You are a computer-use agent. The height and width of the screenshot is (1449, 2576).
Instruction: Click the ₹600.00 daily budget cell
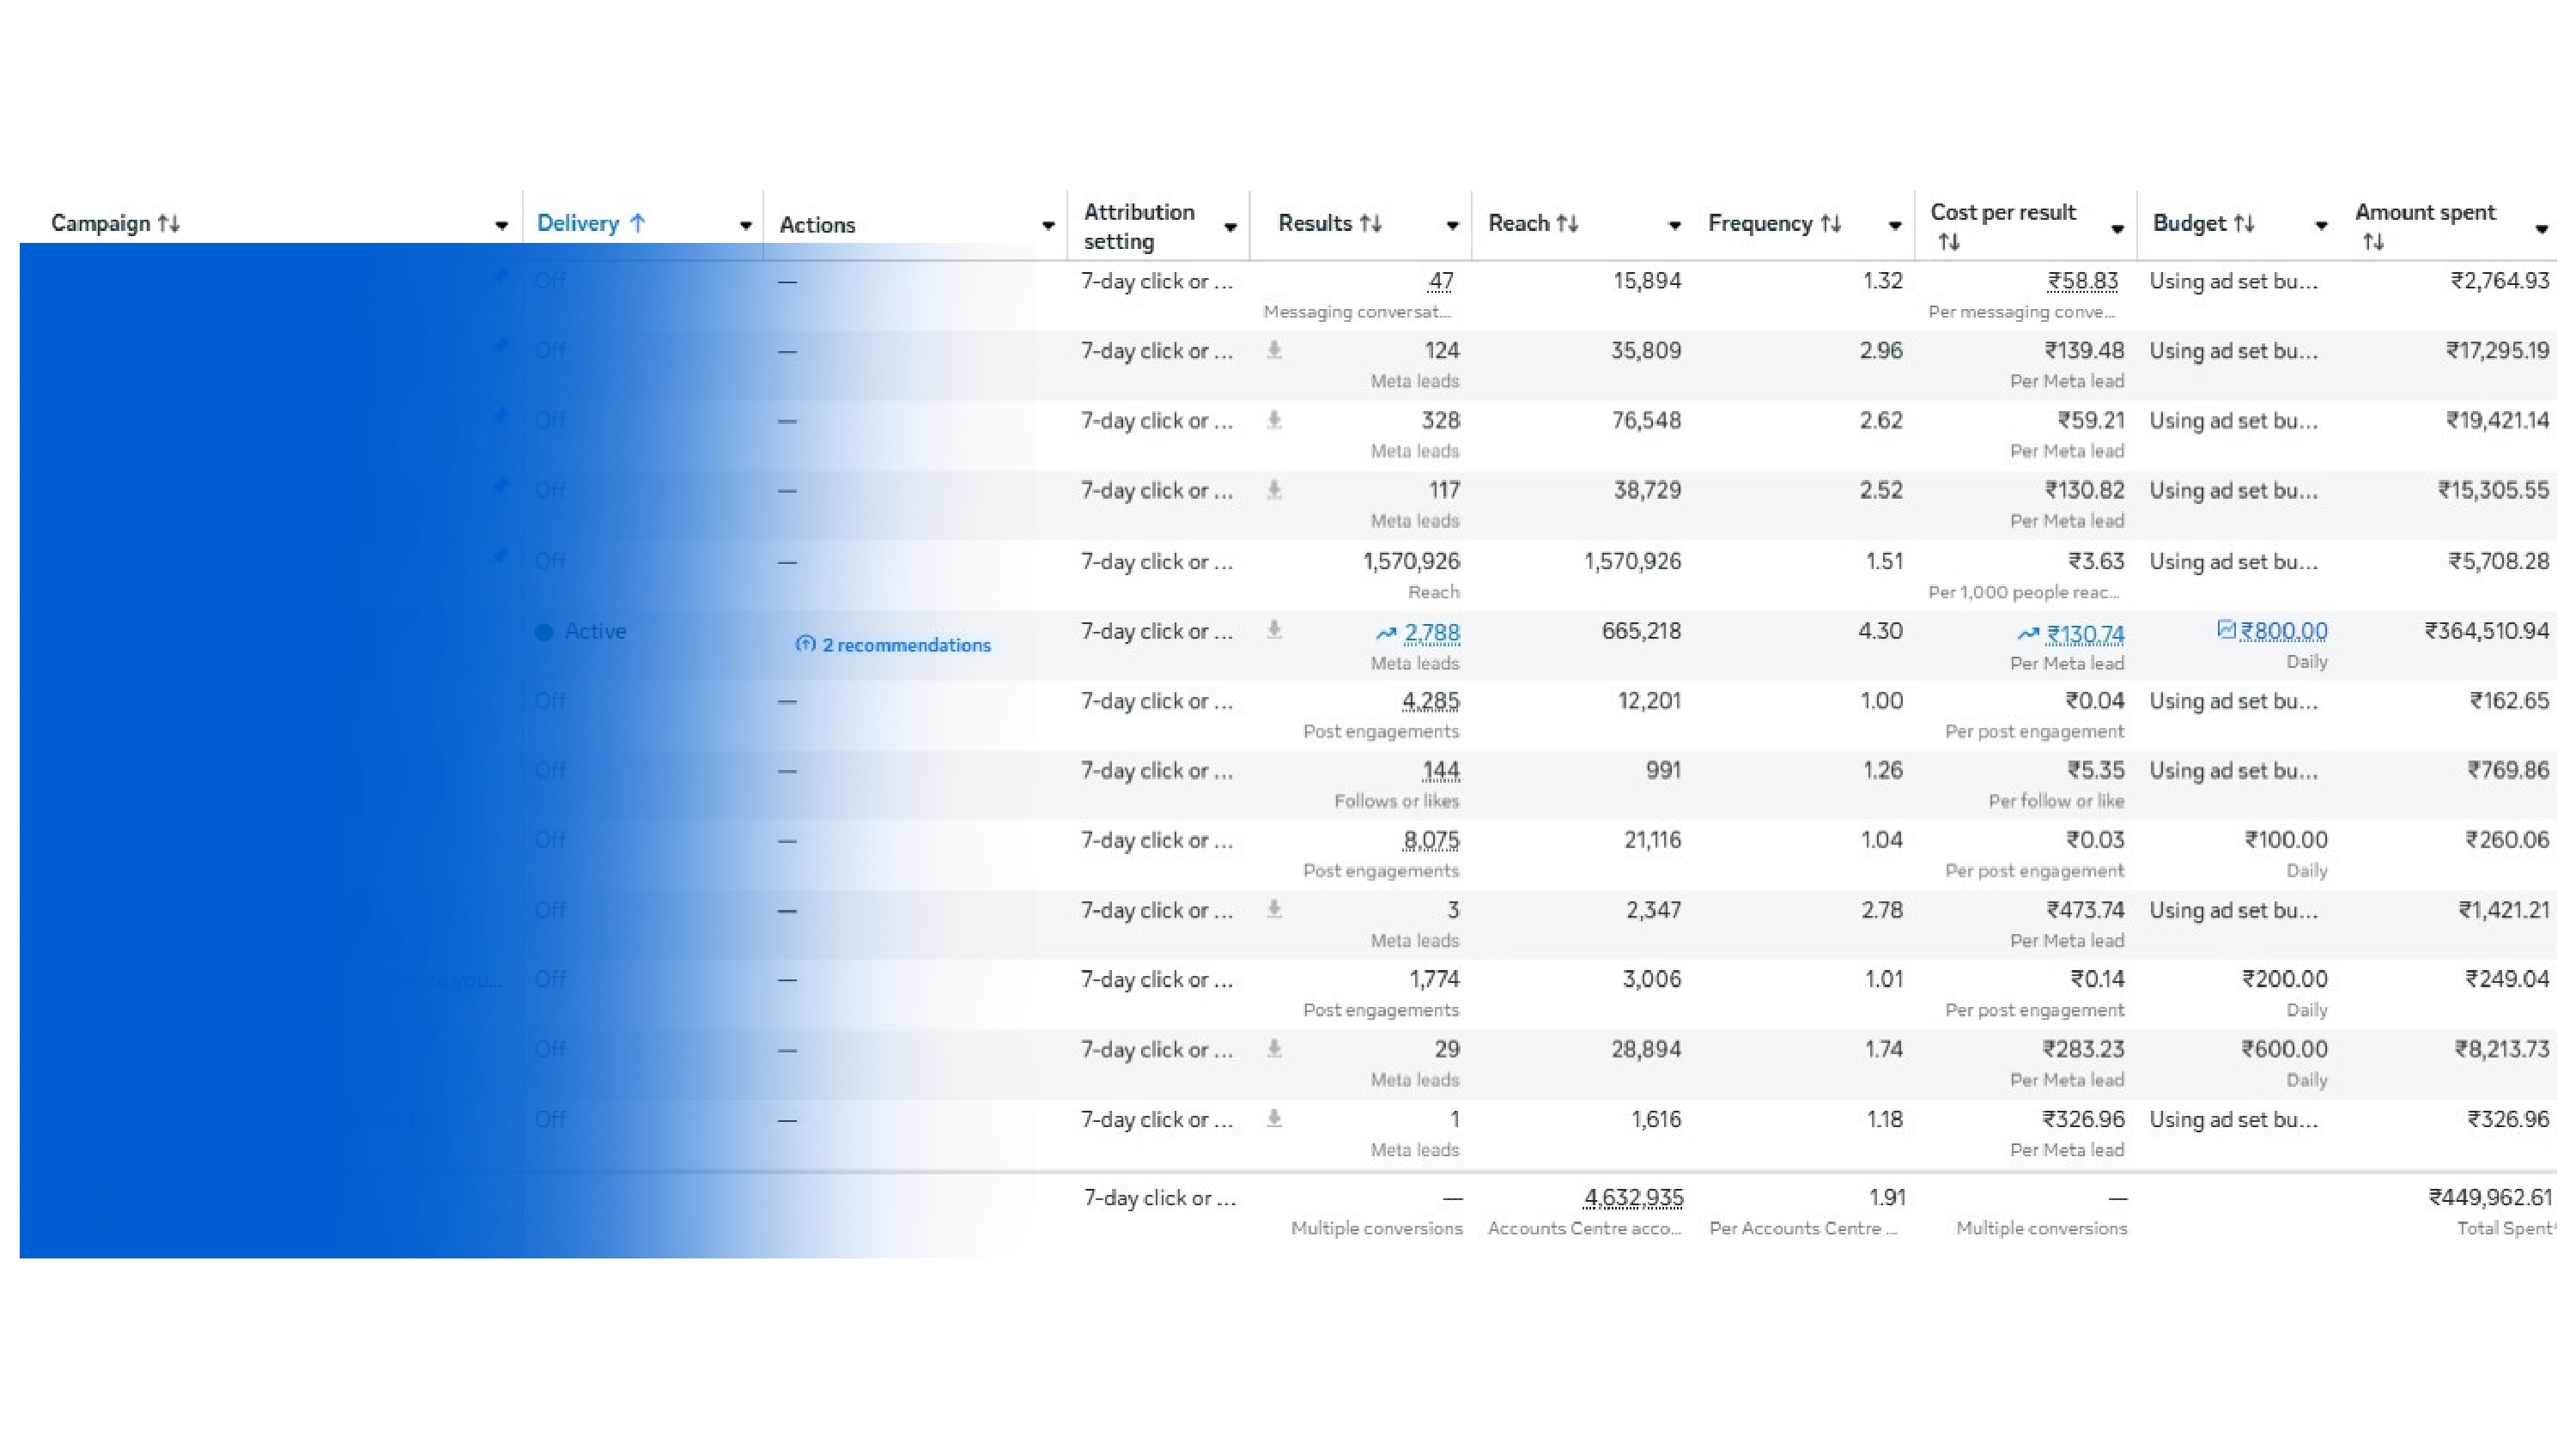[2284, 1049]
